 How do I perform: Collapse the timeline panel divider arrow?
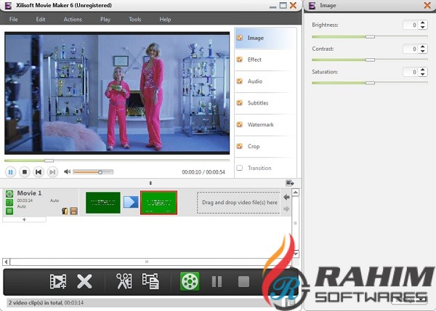(150, 182)
